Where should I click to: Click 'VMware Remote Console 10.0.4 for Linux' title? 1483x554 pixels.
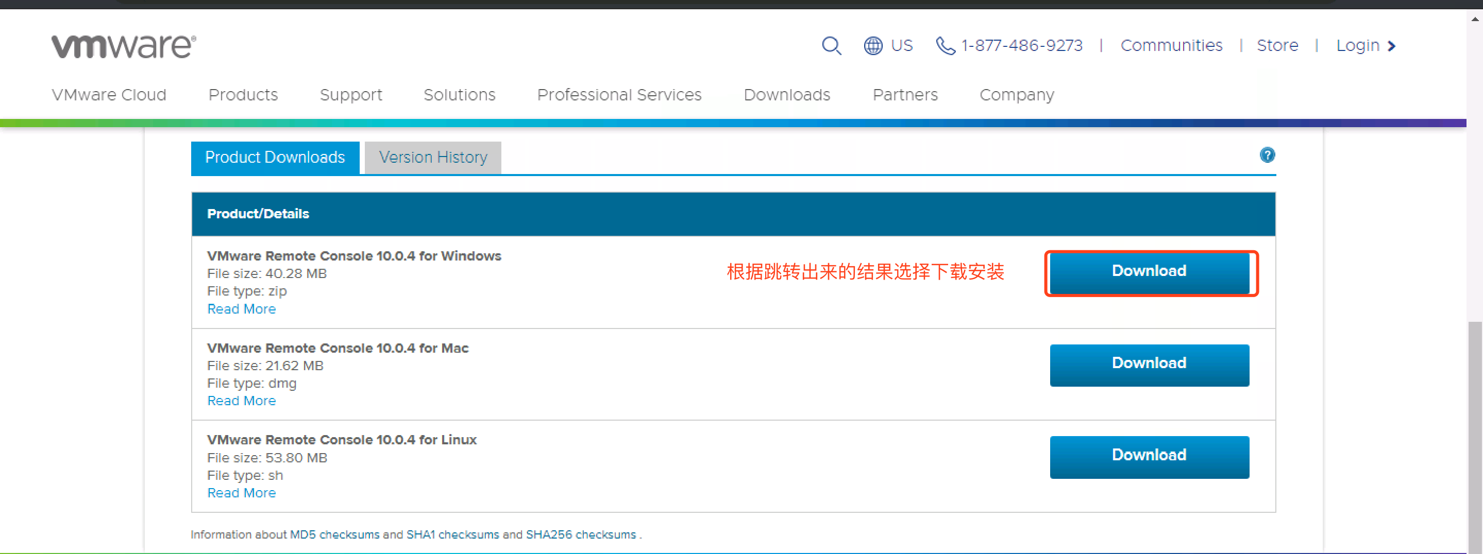coord(342,440)
